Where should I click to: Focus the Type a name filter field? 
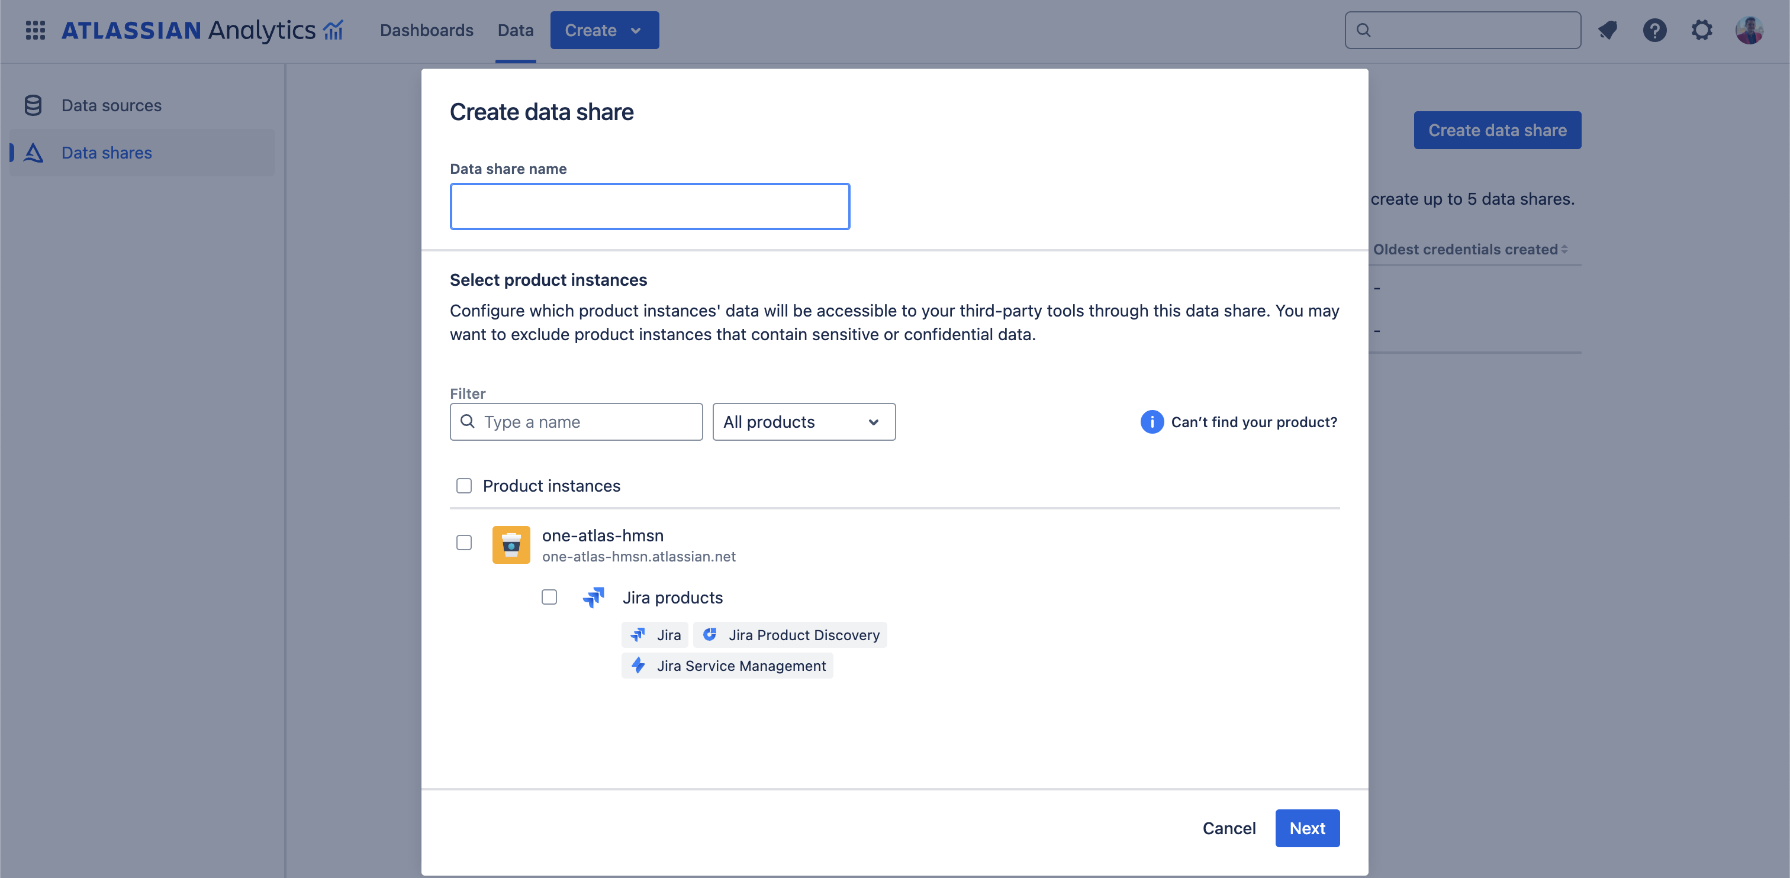point(576,422)
